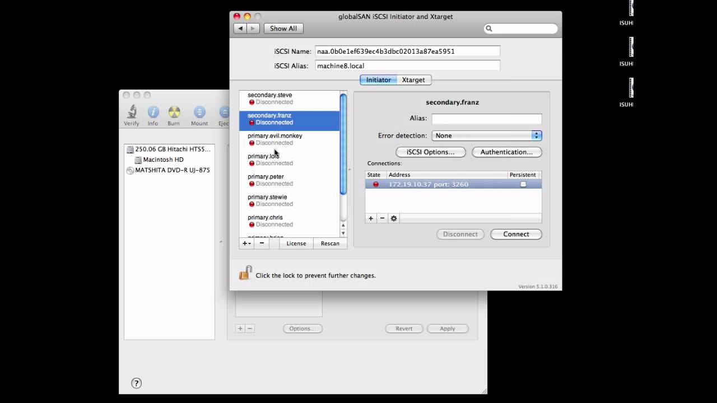The image size is (717, 403).
Task: Click the back navigation arrow in System Preferences toolbar
Action: coord(240,29)
